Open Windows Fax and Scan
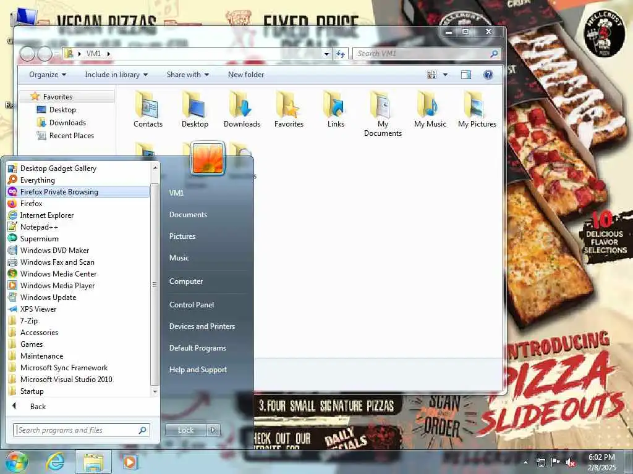 click(x=78, y=262)
